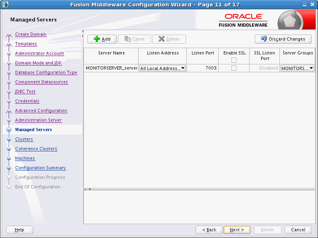Open the JDBC Test step

25,91
